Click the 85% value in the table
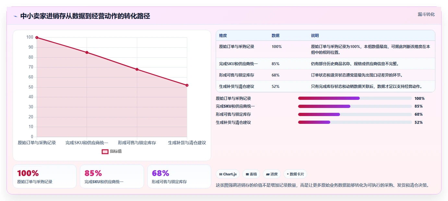The image size is (448, 201). tap(275, 64)
